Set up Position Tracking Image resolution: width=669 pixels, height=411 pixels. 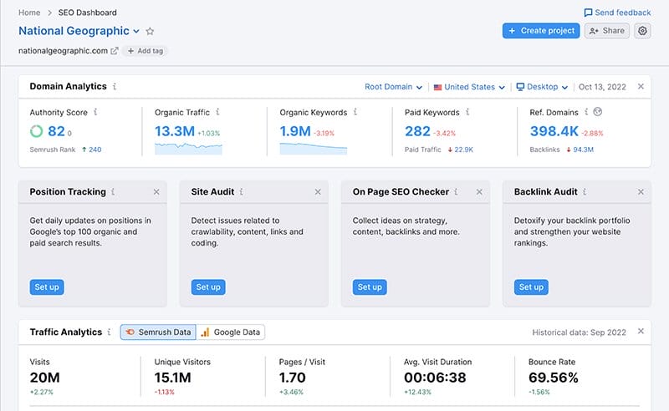47,287
